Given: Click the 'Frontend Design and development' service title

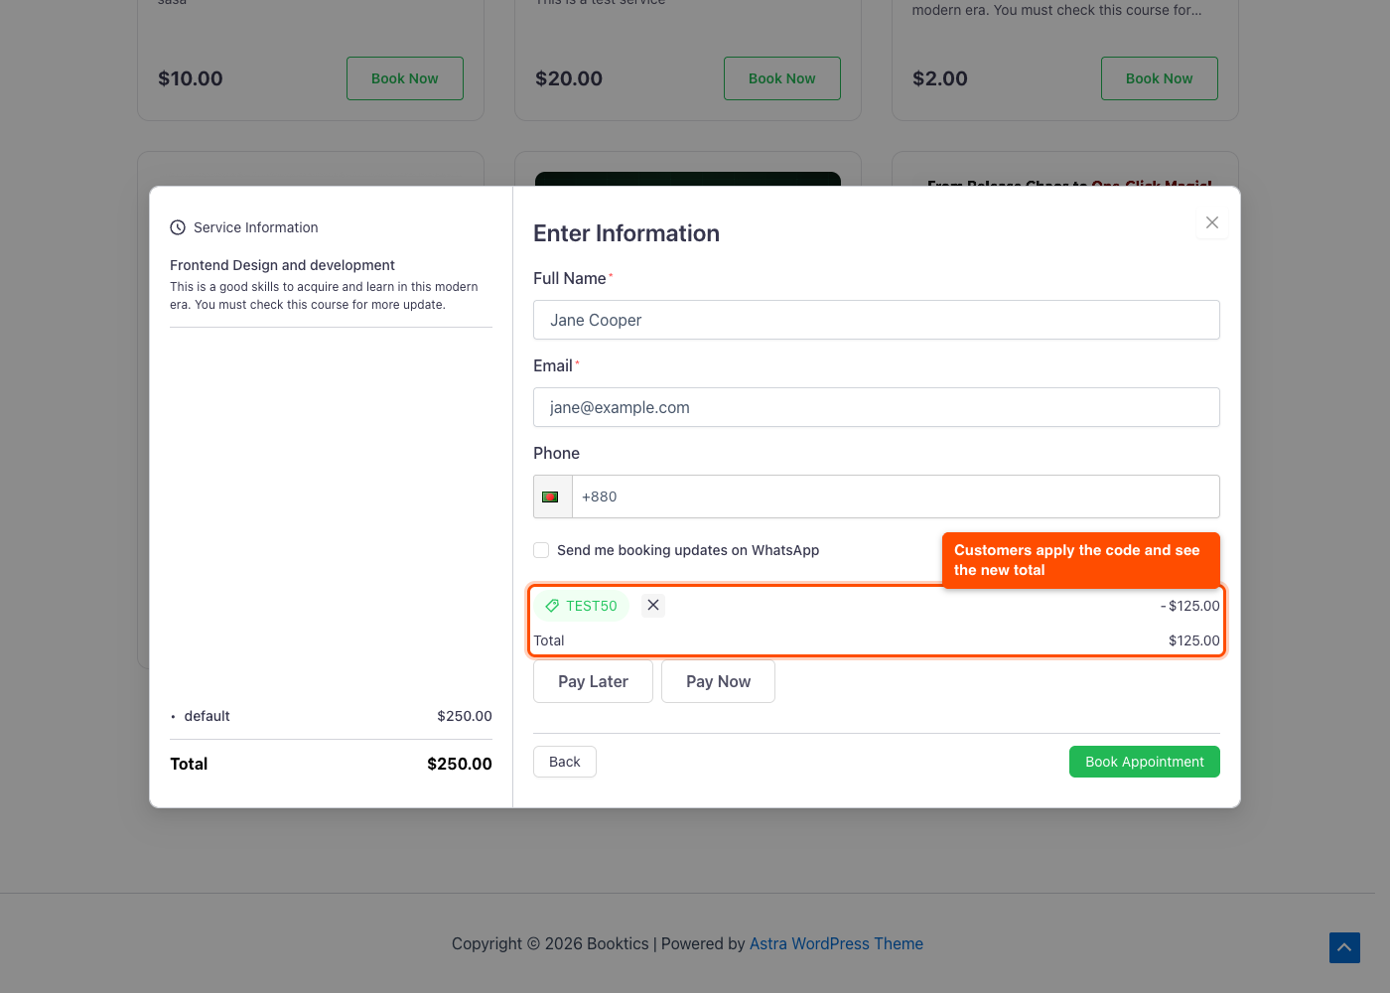Looking at the screenshot, I should [x=282, y=265].
